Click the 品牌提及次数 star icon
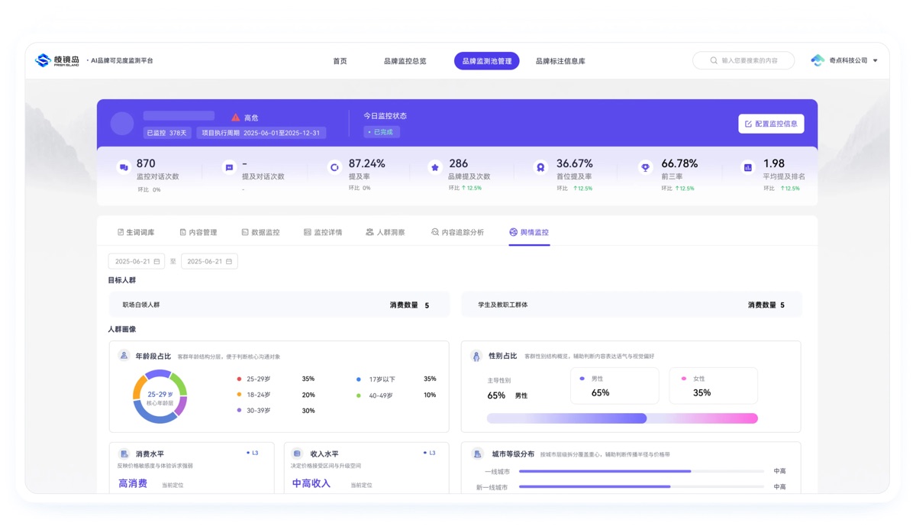This screenshot has width=916, height=526. tap(434, 167)
